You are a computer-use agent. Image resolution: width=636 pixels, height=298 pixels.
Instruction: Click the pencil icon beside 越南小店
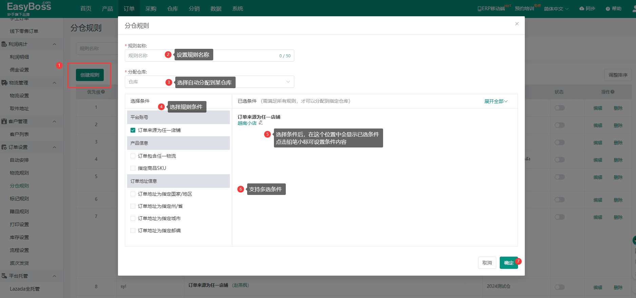tap(261, 123)
